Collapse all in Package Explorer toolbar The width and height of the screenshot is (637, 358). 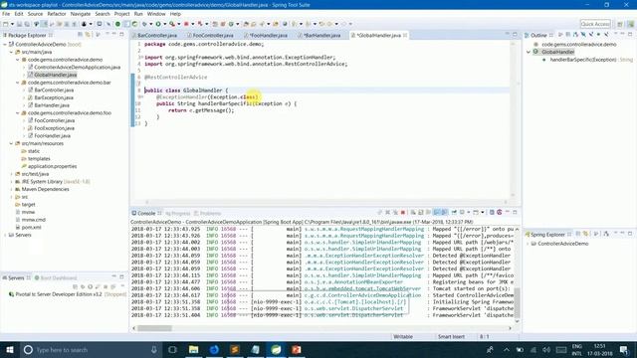pos(81,35)
